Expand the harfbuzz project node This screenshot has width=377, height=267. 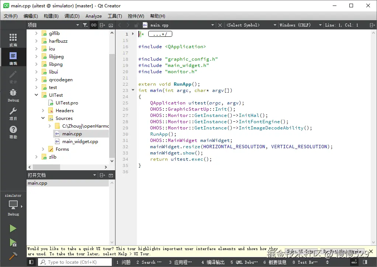click(x=36, y=41)
